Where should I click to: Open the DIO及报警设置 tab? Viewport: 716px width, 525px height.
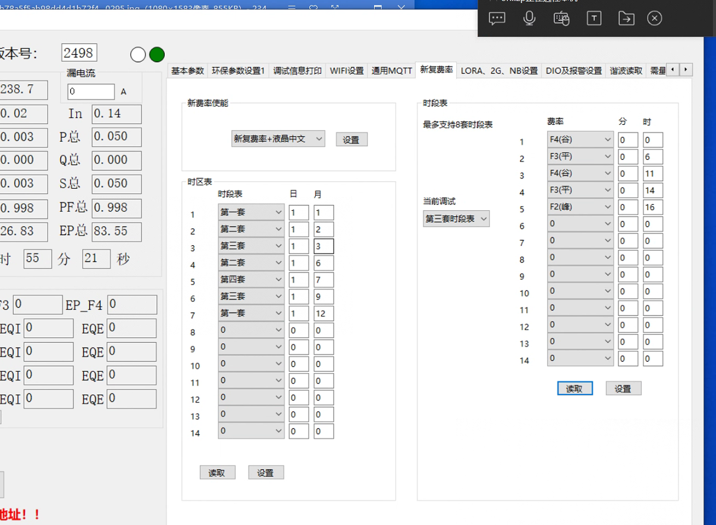pyautogui.click(x=574, y=71)
